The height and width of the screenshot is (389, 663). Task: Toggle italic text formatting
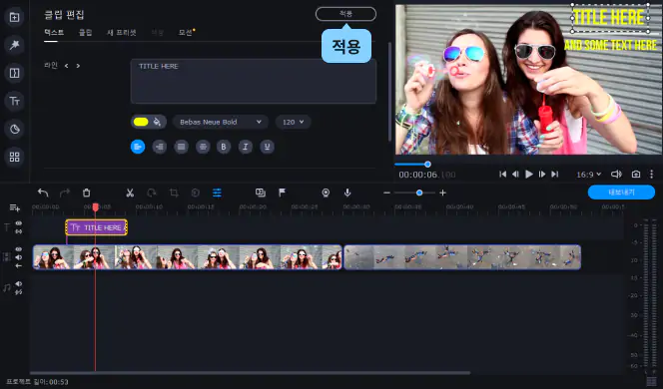click(x=246, y=147)
